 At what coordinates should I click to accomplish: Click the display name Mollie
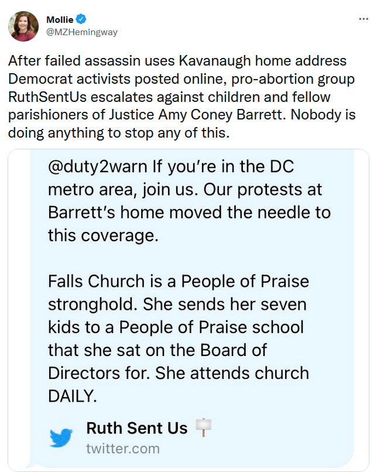pyautogui.click(x=59, y=19)
